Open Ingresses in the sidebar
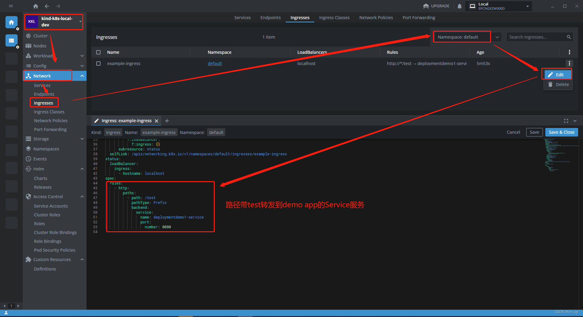The image size is (583, 317). click(43, 103)
